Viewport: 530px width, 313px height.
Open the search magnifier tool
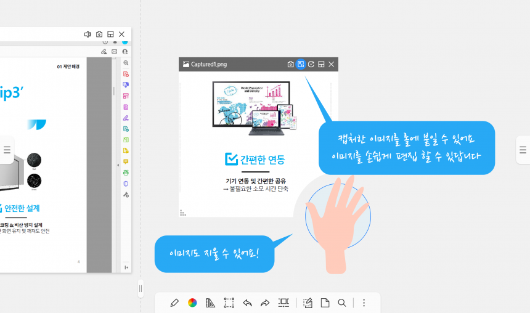[x=342, y=303]
